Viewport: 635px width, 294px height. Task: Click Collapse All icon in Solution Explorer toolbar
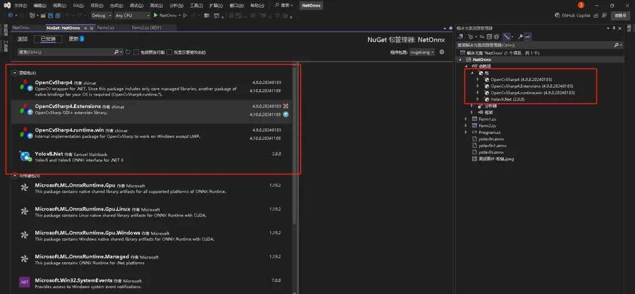tap(489, 37)
